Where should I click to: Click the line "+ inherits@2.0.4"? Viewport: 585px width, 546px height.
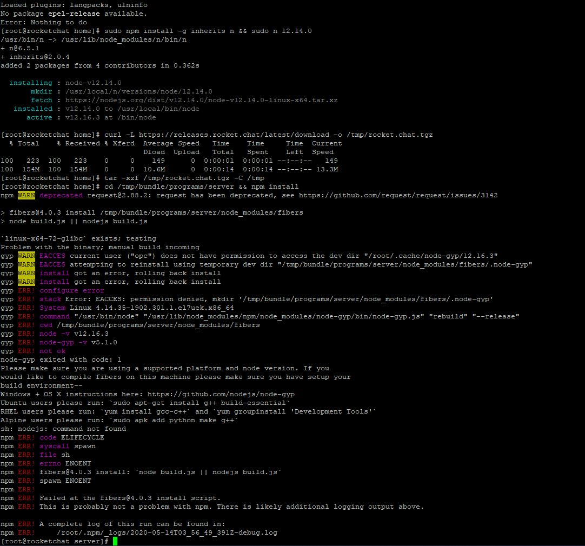(x=35, y=57)
